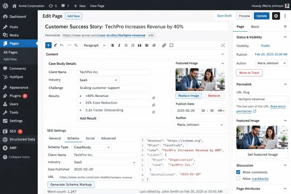The image size is (291, 194).
Task: Switch to the Block tab
Action: pyautogui.click(x=255, y=26)
